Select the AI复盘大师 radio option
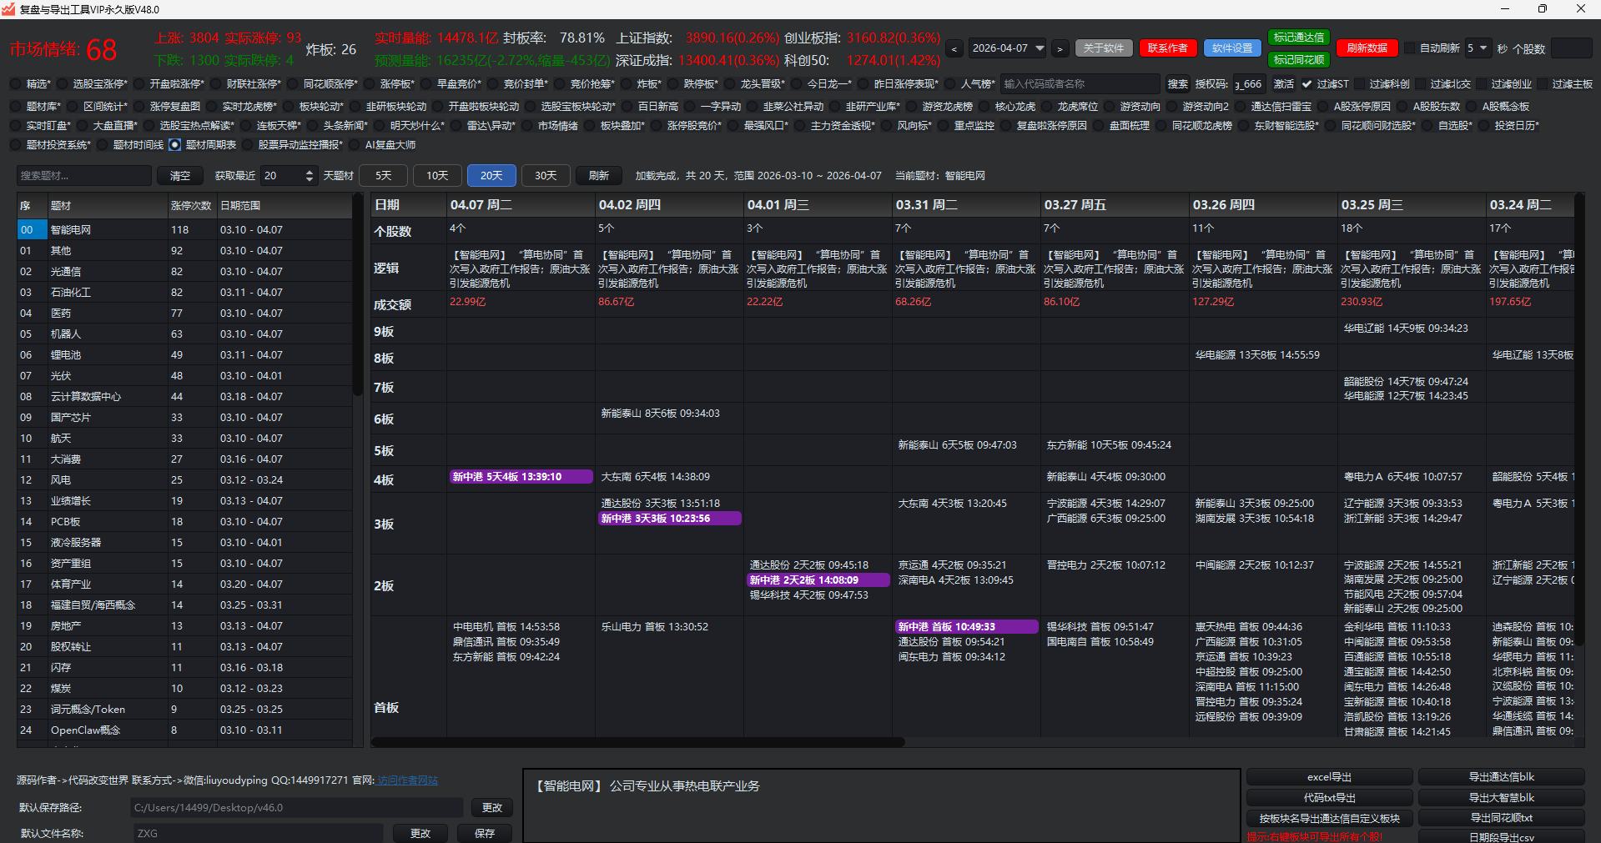The width and height of the screenshot is (1601, 843). (x=355, y=145)
